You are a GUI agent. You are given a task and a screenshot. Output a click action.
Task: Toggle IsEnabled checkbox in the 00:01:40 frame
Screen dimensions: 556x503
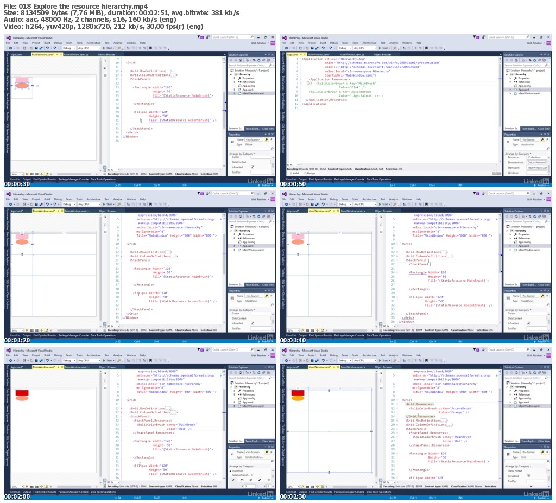pos(528,323)
